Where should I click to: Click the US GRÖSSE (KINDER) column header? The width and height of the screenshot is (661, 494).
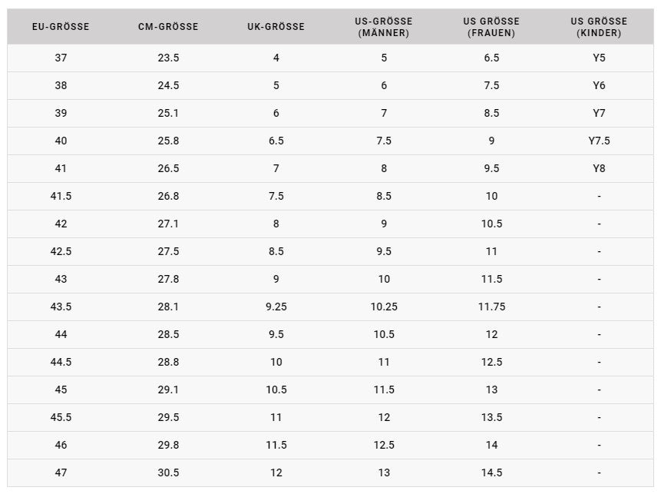click(x=599, y=27)
